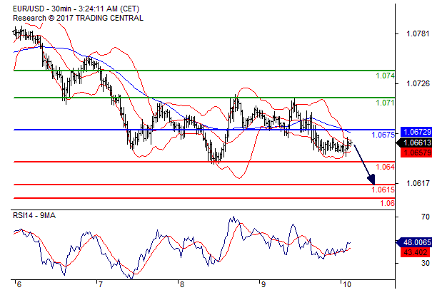Click the red 1.06 support label
The width and height of the screenshot is (437, 300).
click(x=388, y=203)
